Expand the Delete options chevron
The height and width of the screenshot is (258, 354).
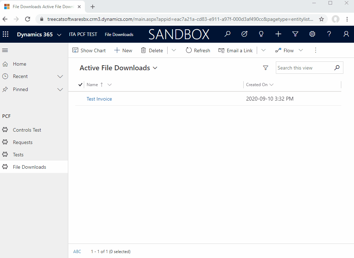[174, 50]
